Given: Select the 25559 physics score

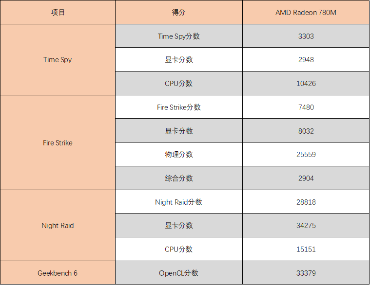Looking at the screenshot, I should point(306,154).
